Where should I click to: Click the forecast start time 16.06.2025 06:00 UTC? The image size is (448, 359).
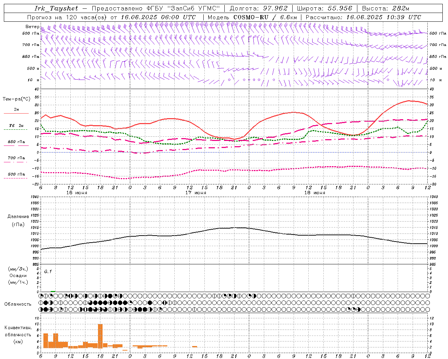[158, 17]
